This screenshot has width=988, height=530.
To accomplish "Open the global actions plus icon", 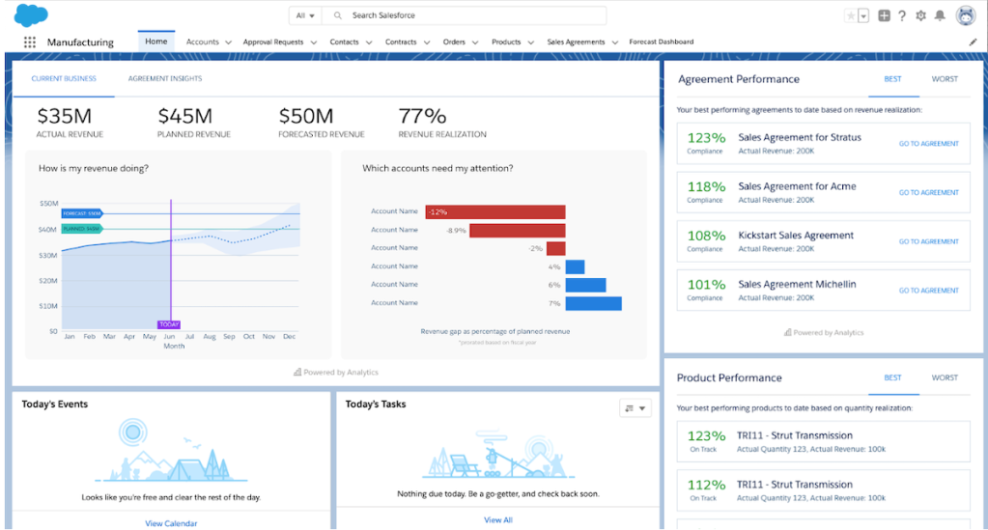I will pyautogui.click(x=884, y=15).
